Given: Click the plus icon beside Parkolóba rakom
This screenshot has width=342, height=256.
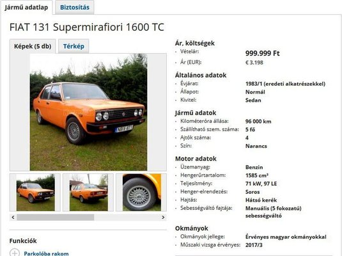Looking at the screenshot, I should (15, 253).
